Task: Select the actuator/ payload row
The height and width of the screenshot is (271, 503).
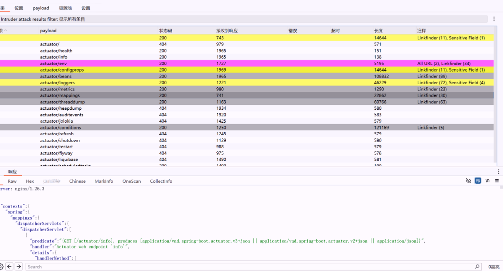Action: click(x=247, y=44)
